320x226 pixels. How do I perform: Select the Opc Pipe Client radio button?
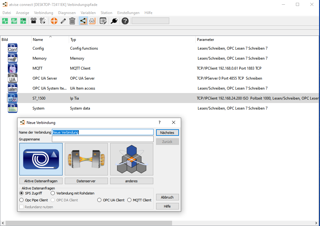coord(22,200)
